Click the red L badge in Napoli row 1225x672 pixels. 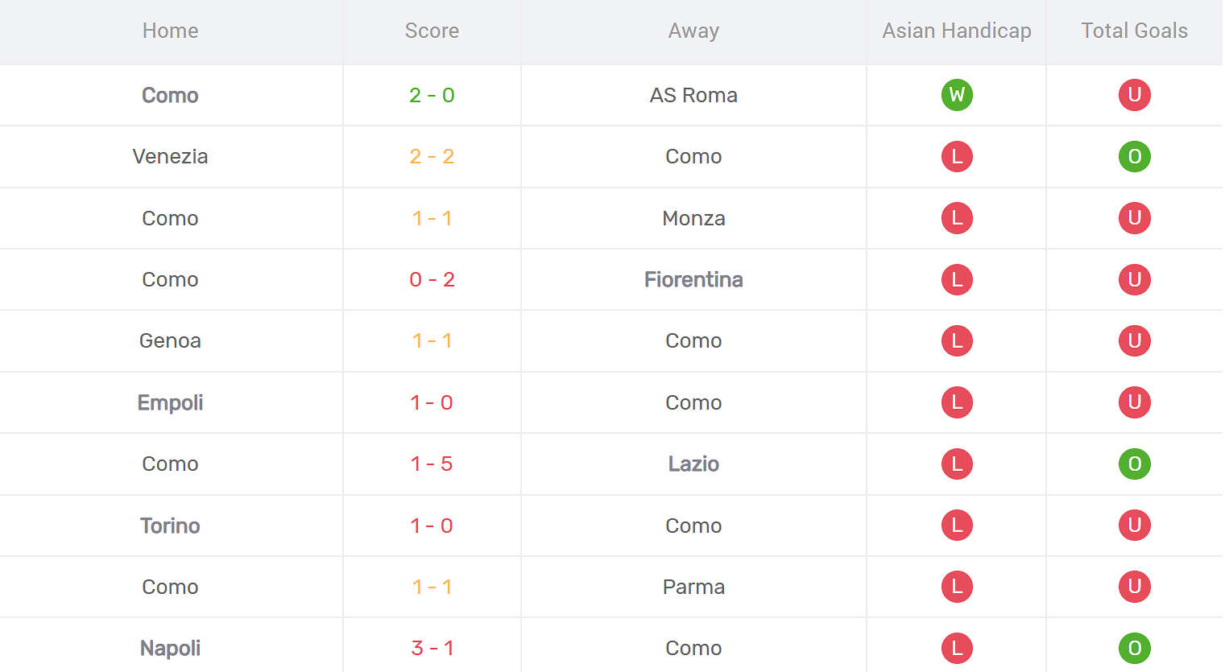[x=957, y=648]
